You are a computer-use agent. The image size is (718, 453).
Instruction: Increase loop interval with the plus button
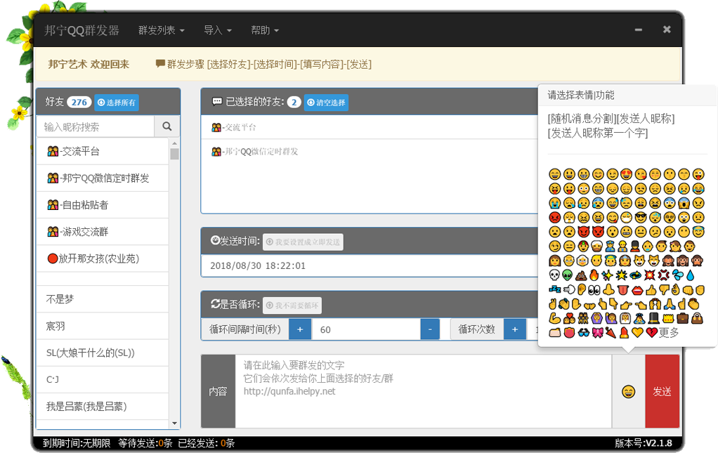299,329
